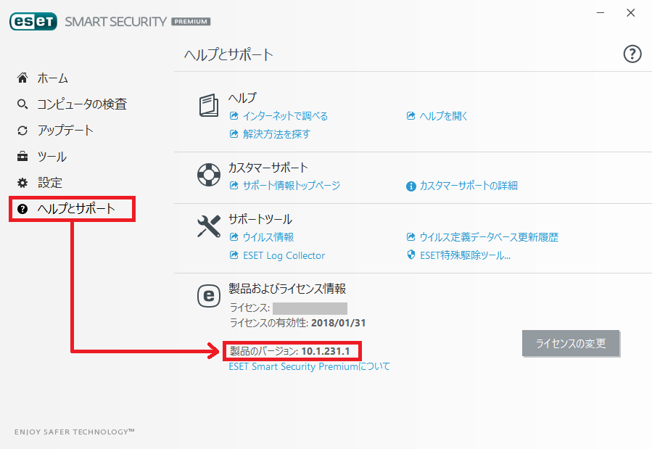Viewport: 652px width, 449px height.
Task: Select ヘルプとサポート in the sidebar
Action: click(72, 209)
